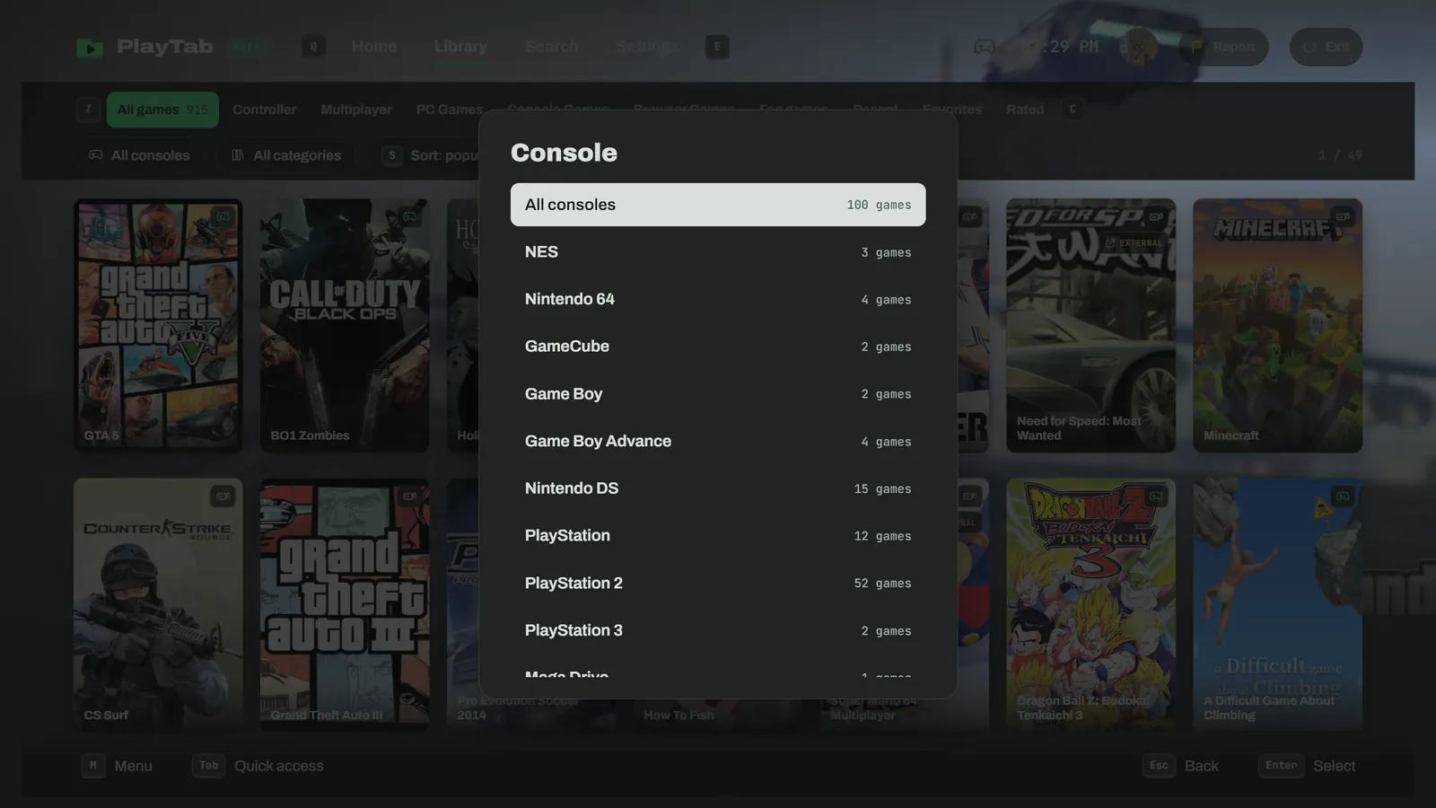The width and height of the screenshot is (1436, 808).
Task: Click the Back label in footer
Action: click(1202, 766)
